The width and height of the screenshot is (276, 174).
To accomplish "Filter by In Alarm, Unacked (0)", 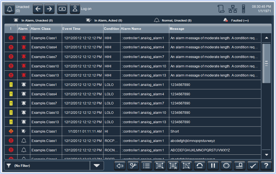I will [x=33, y=20].
